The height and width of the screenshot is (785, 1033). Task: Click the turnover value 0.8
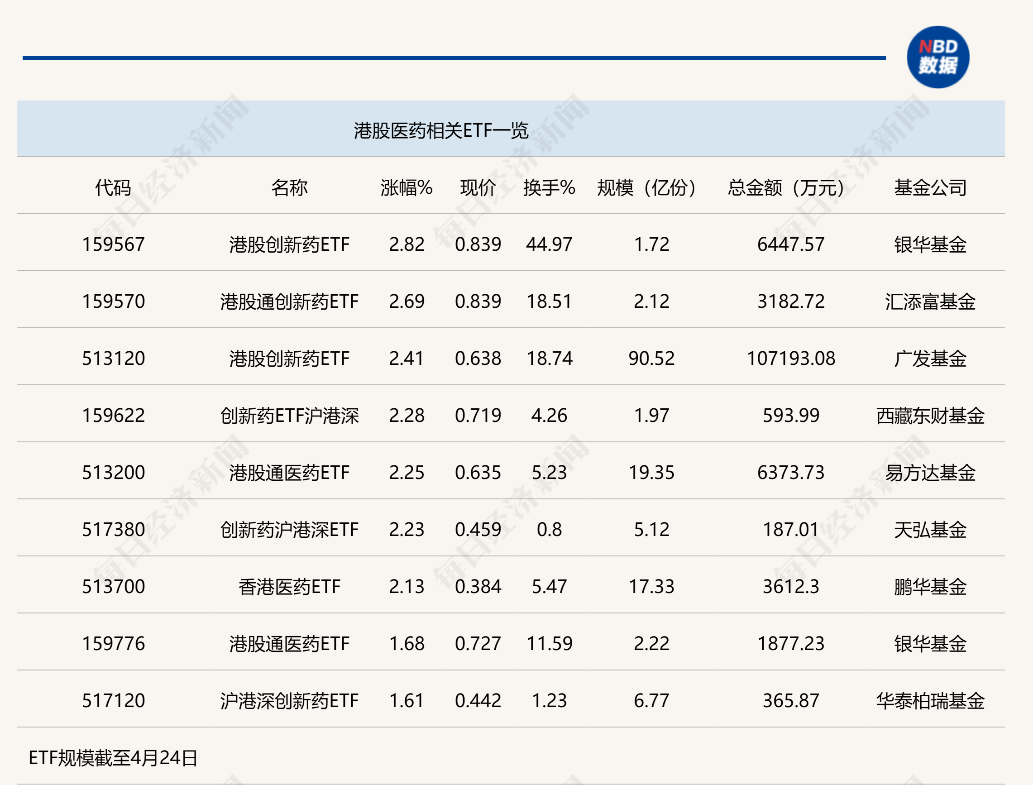click(x=549, y=529)
